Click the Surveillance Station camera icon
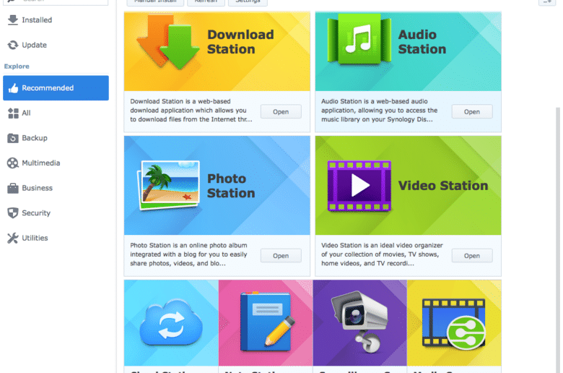 tap(359, 322)
